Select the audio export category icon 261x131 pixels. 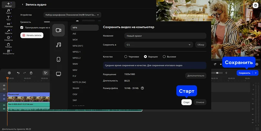point(58,45)
